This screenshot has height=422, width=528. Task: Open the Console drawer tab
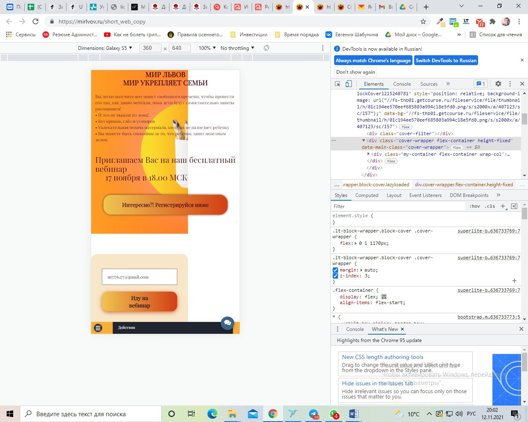(355, 329)
